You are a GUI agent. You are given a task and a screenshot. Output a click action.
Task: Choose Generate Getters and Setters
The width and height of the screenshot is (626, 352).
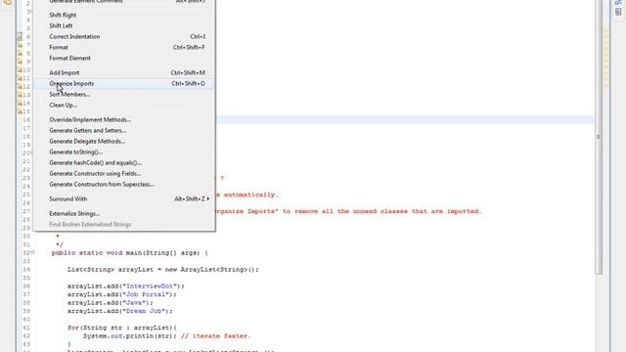[x=124, y=130]
